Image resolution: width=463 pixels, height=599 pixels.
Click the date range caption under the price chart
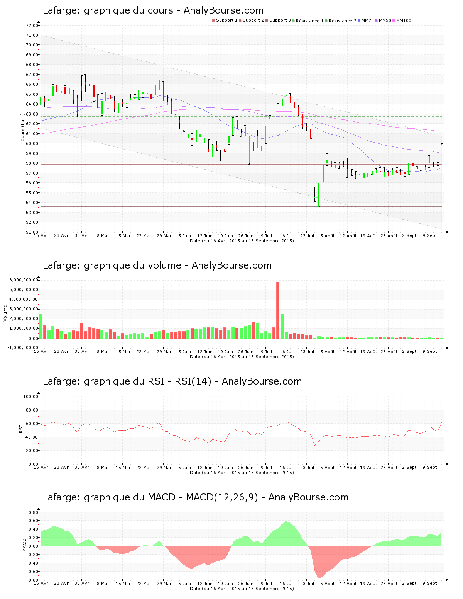(242, 241)
